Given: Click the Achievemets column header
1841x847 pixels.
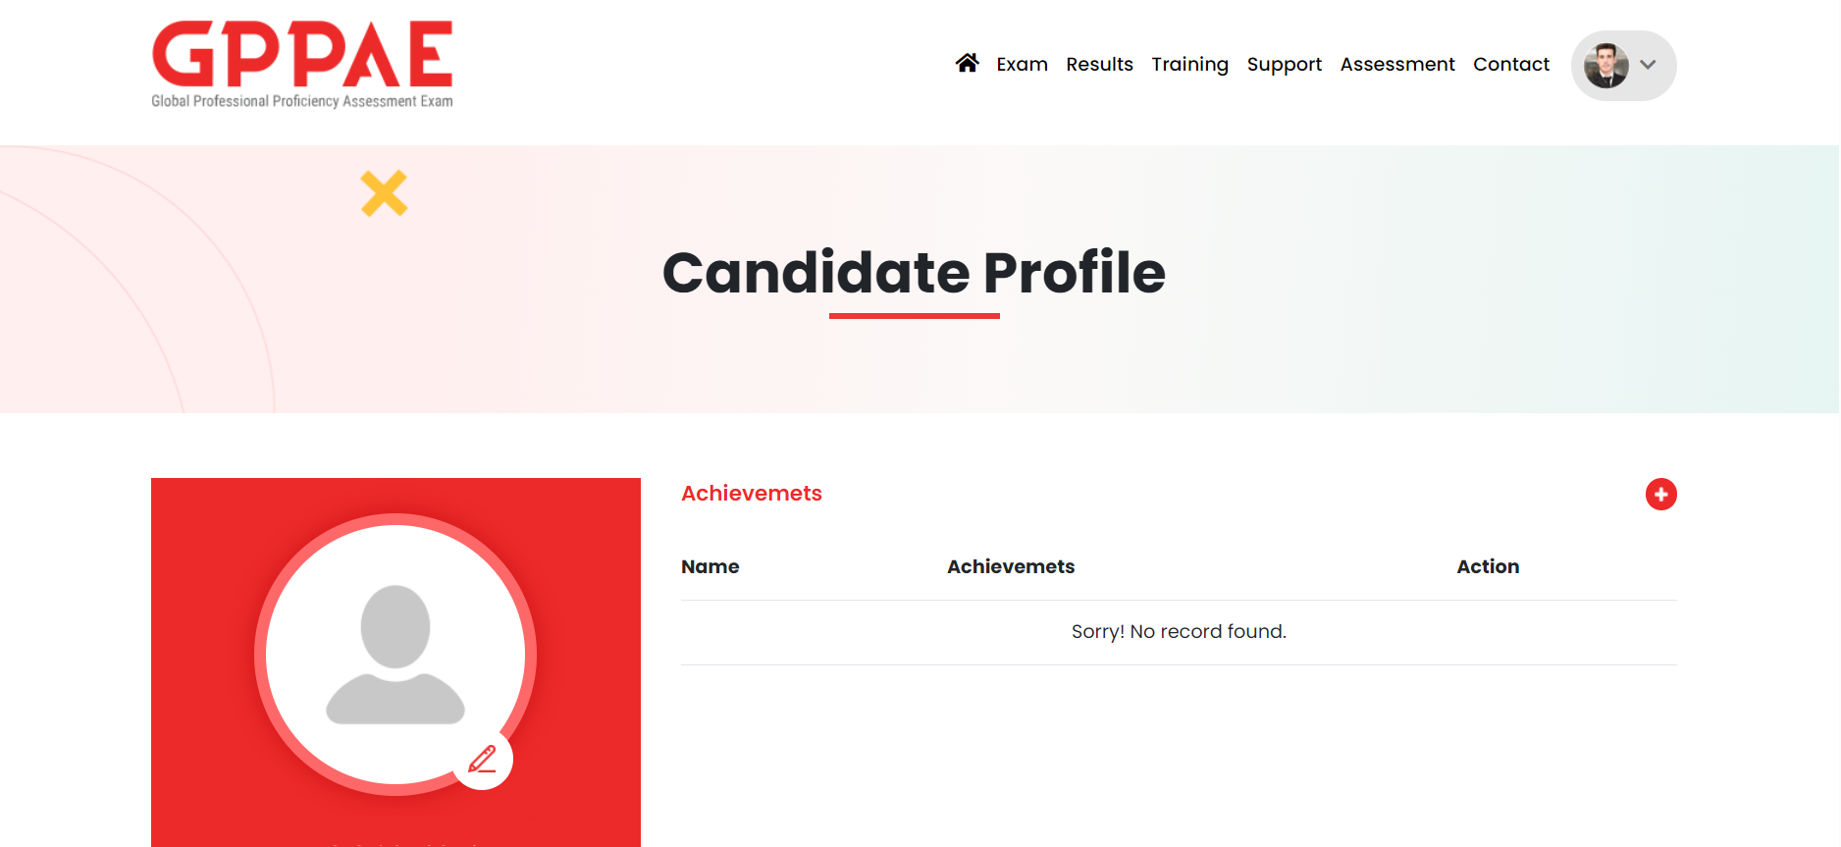Looking at the screenshot, I should (x=1011, y=567).
